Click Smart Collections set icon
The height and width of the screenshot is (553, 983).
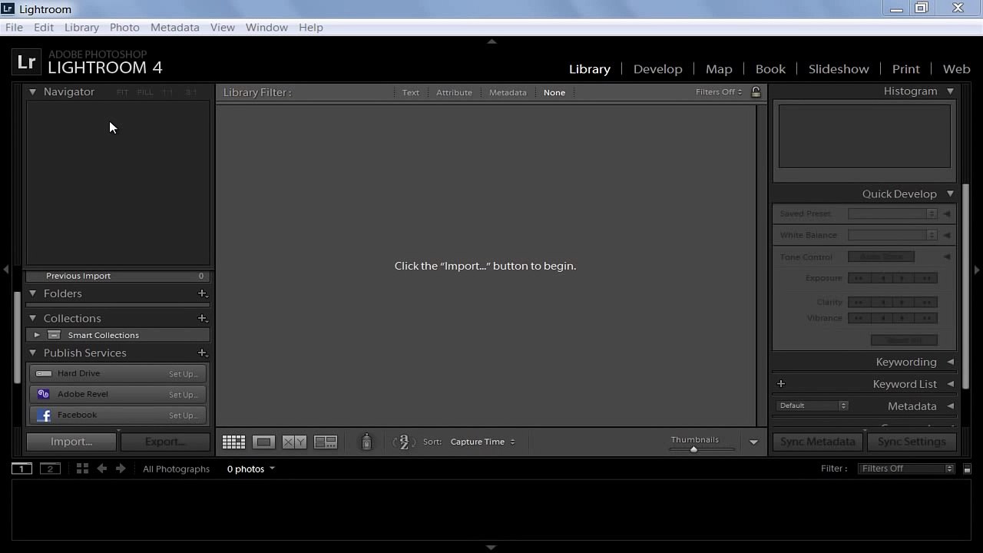point(54,335)
